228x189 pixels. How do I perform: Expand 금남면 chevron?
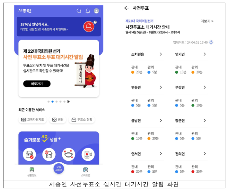pos(161,121)
